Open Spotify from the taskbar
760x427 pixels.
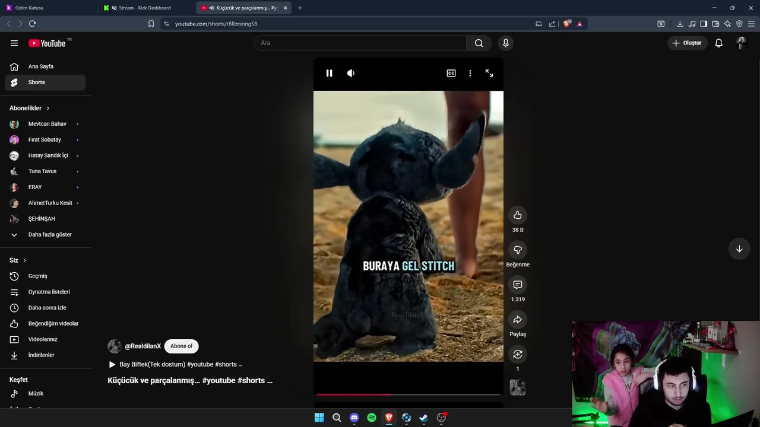[372, 418]
